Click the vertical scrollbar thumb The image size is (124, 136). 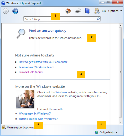click(121, 72)
